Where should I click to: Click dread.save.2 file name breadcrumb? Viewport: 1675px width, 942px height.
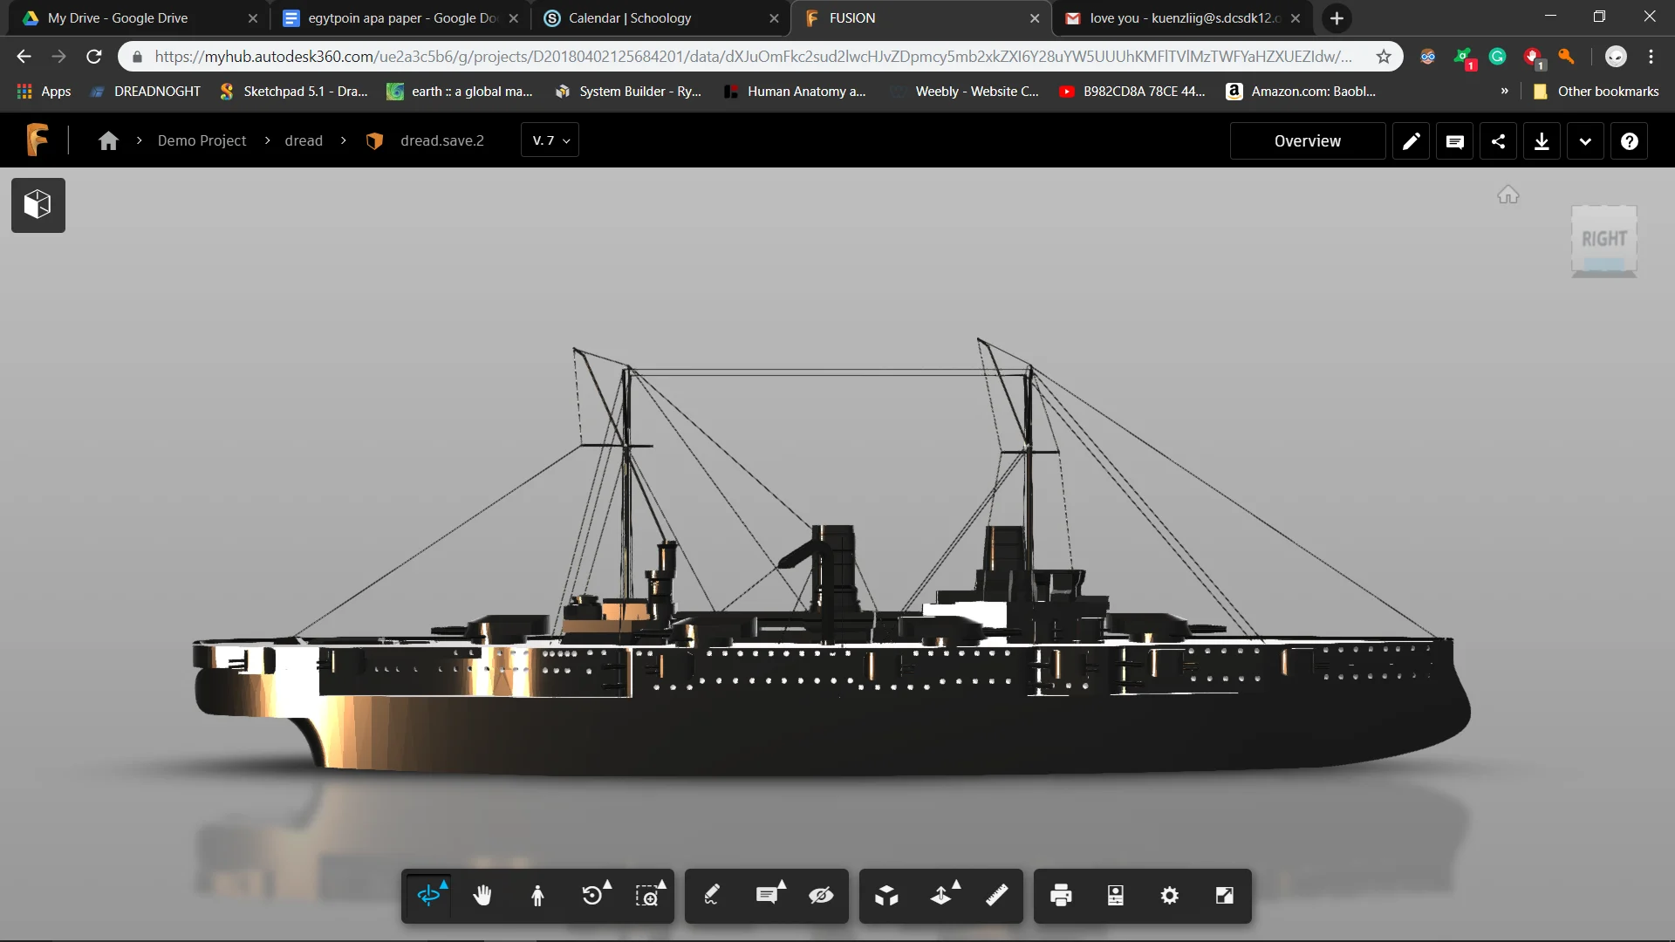(441, 140)
